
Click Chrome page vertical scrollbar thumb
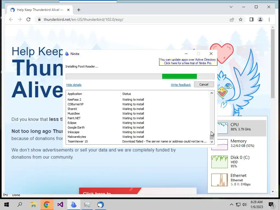pyautogui.click(x=273, y=63)
